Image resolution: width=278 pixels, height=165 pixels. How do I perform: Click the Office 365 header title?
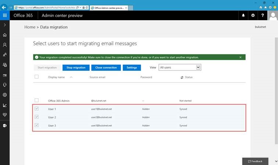tap(23, 15)
